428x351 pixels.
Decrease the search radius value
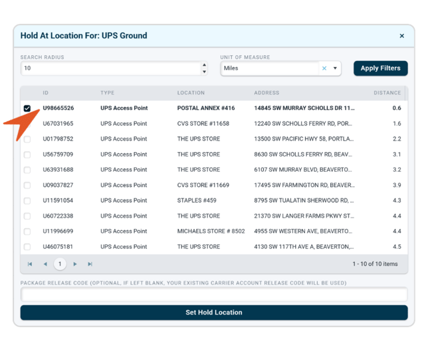click(203, 72)
